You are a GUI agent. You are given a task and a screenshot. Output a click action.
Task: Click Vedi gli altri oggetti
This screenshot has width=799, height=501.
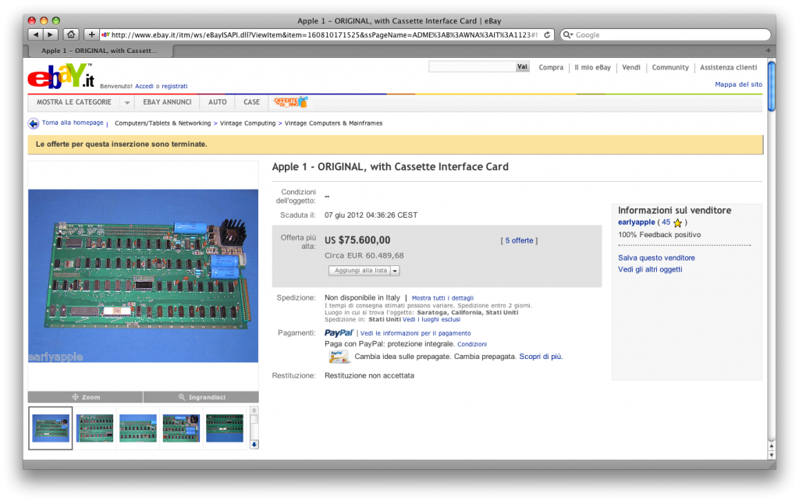pos(650,269)
